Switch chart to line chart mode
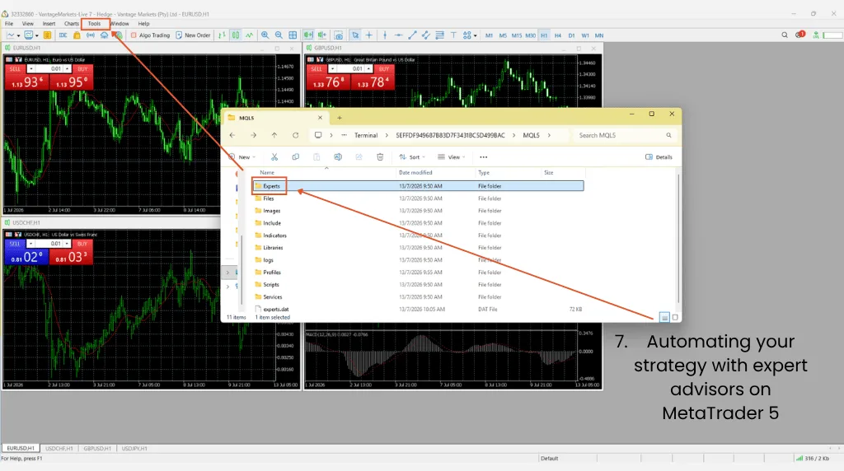Image resolution: width=844 pixels, height=471 pixels. pyautogui.click(x=249, y=35)
